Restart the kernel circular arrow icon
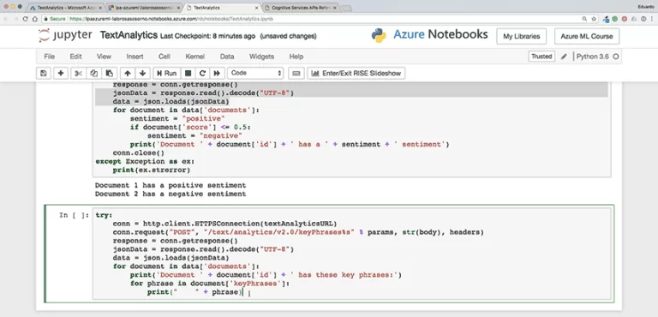658x317 pixels. pos(202,73)
